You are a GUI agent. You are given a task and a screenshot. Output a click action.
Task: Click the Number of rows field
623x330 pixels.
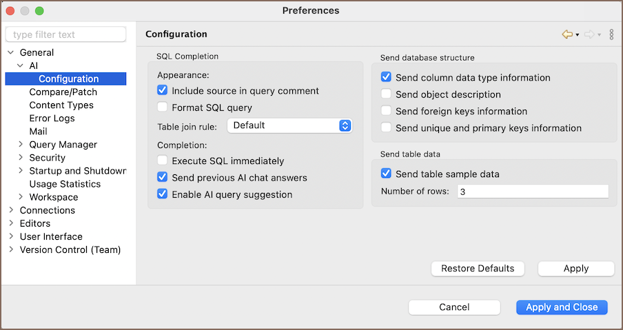pos(532,192)
